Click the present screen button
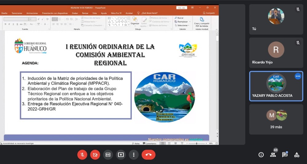This screenshot has height=164, width=307. 121,155
